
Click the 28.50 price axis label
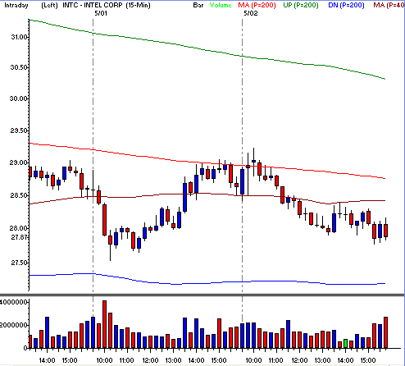pyautogui.click(x=19, y=195)
